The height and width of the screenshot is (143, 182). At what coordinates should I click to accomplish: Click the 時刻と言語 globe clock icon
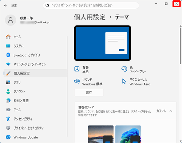point(8,101)
